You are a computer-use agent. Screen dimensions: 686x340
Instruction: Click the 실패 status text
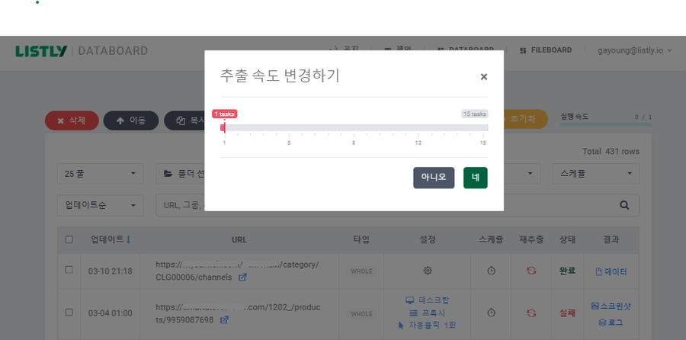pos(567,313)
